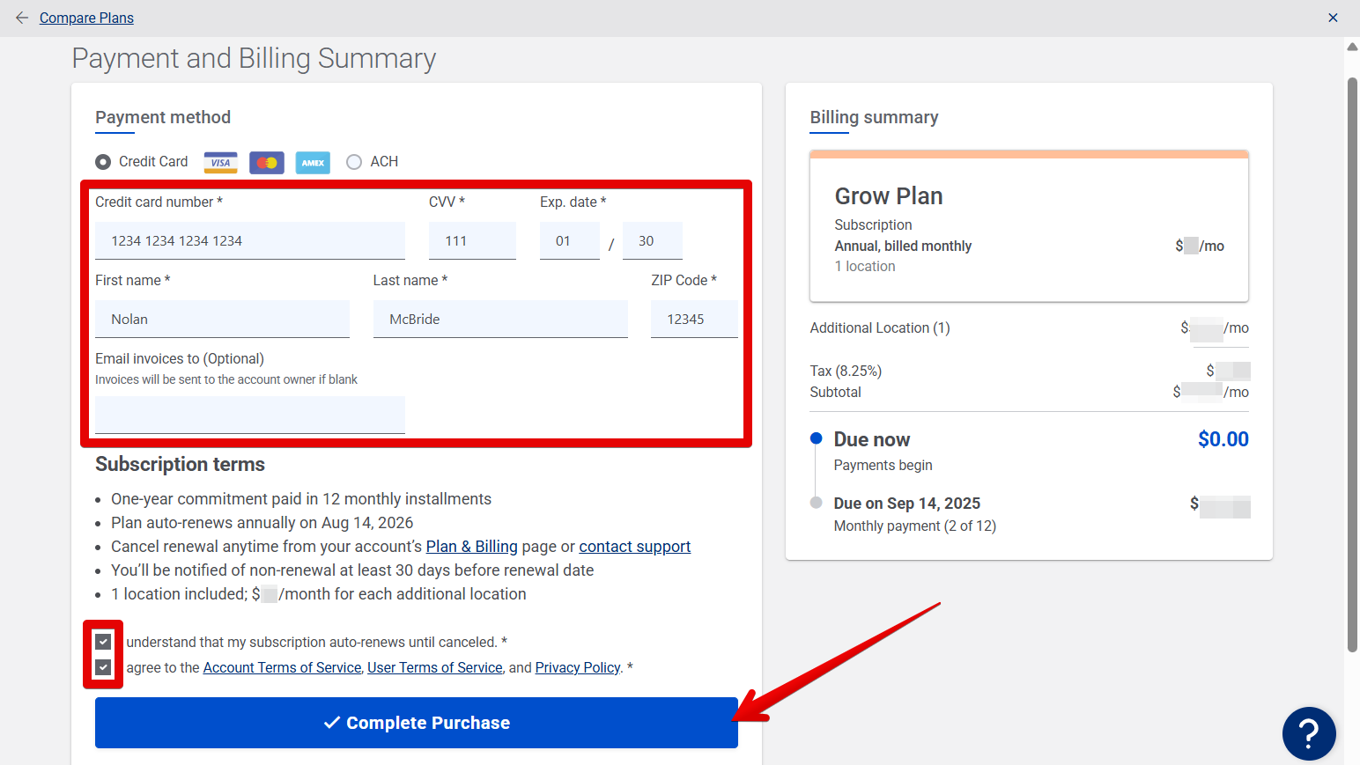Viewport: 1360px width, 765px height.
Task: Click the checkmark icon on Complete Purchase
Action: (331, 722)
